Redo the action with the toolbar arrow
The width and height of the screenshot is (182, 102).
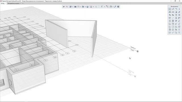pyautogui.click(x=67, y=7)
